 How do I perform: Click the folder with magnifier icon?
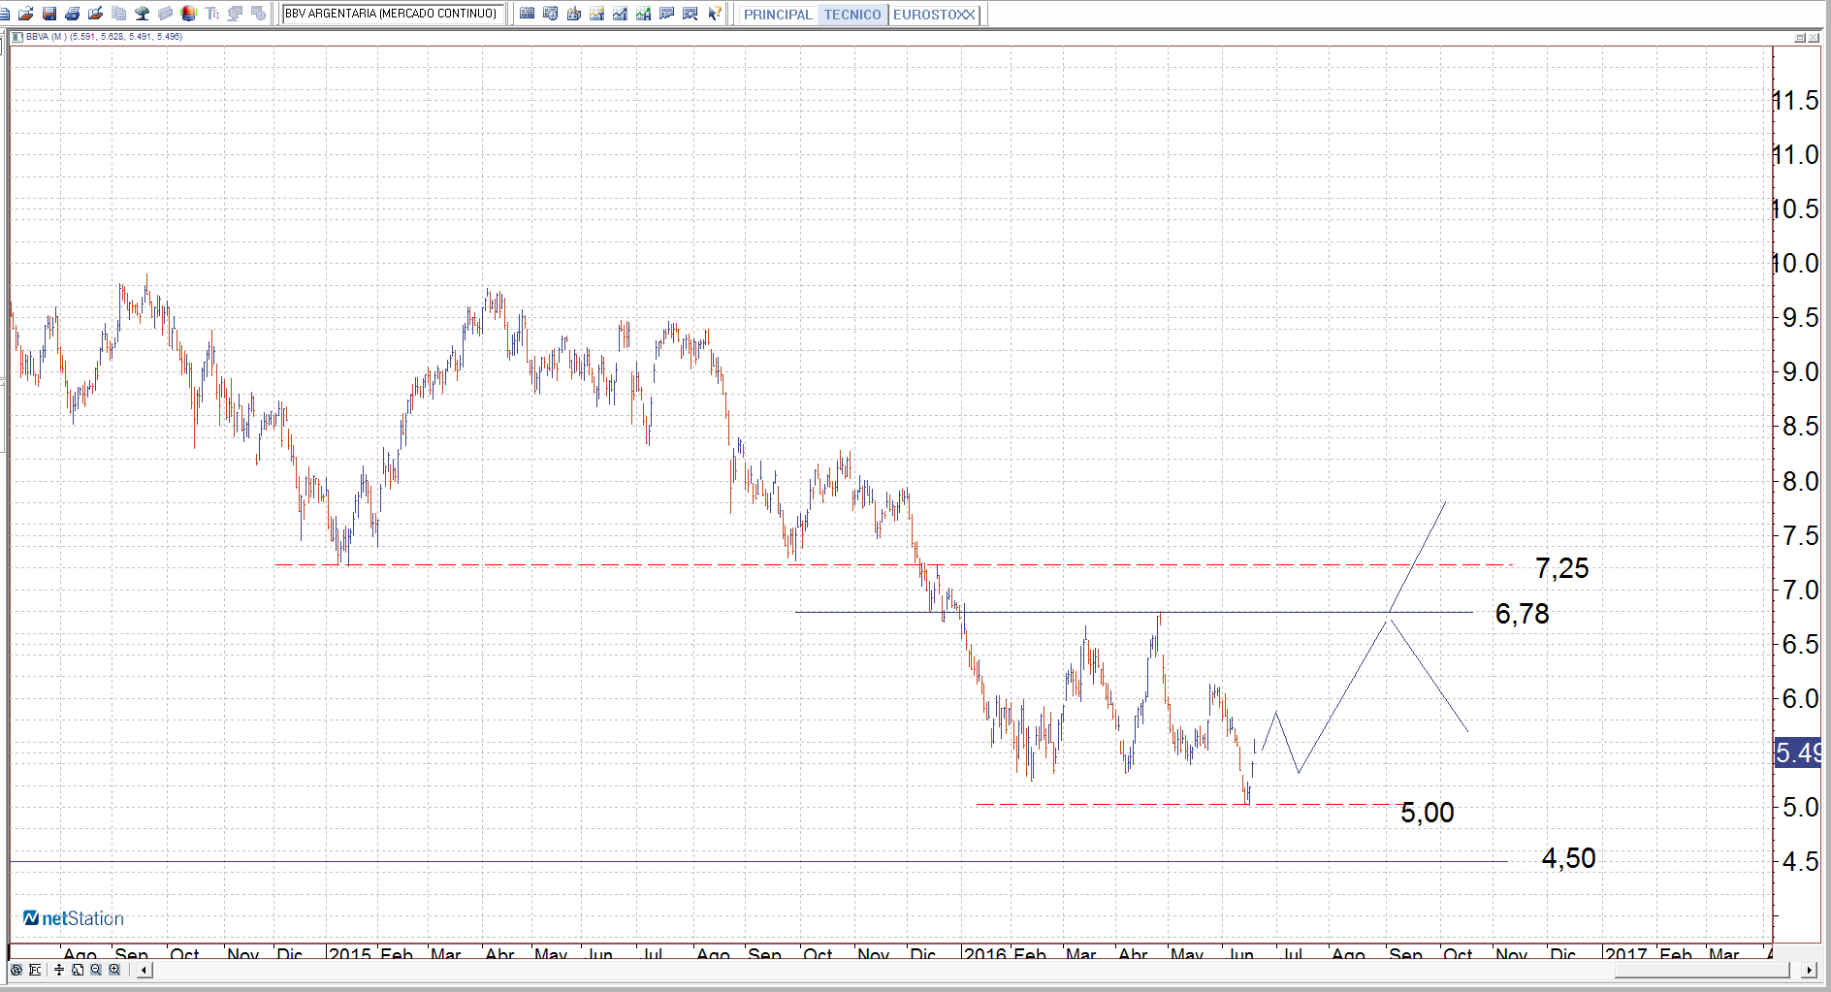(96, 14)
